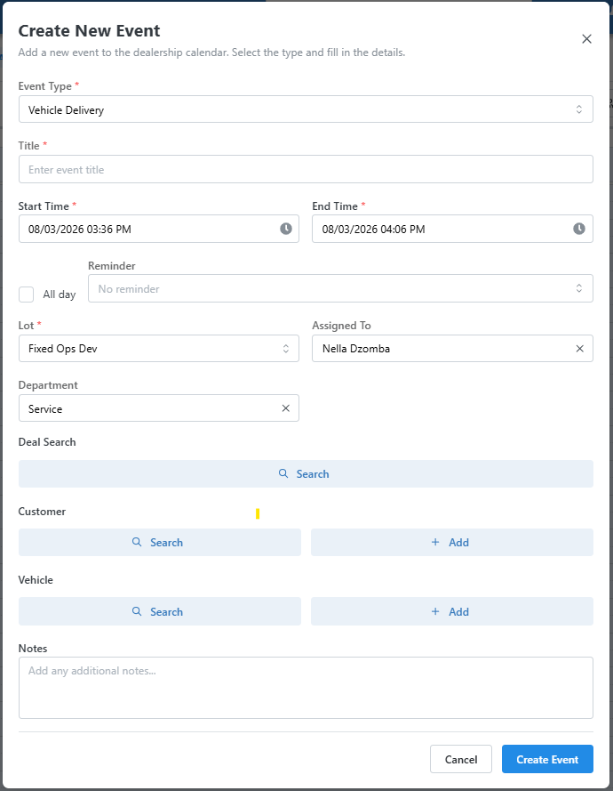Clear the Service department selection
Image resolution: width=613 pixels, height=791 pixels.
click(x=285, y=408)
